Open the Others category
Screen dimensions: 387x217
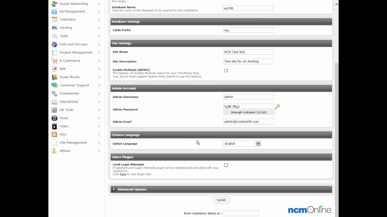(65, 151)
